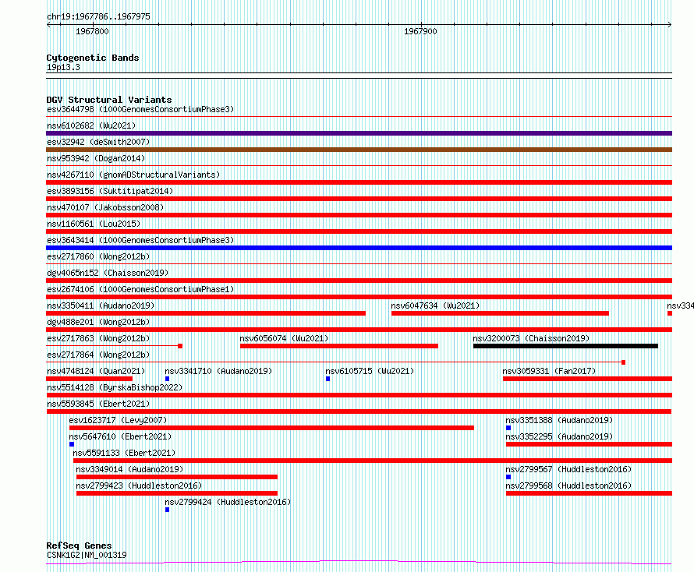Click ruler position 1967800
The image size is (694, 572).
pos(92,31)
